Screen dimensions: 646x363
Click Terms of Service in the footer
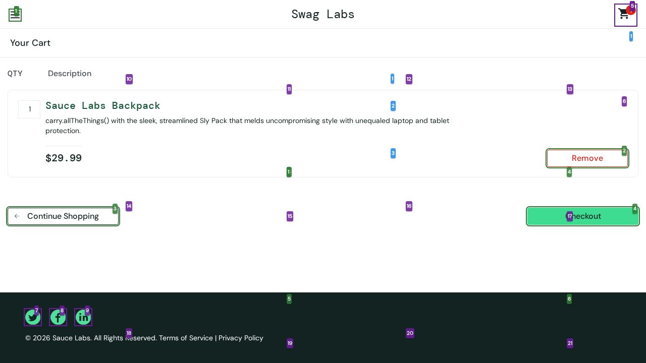pyautogui.click(x=186, y=338)
